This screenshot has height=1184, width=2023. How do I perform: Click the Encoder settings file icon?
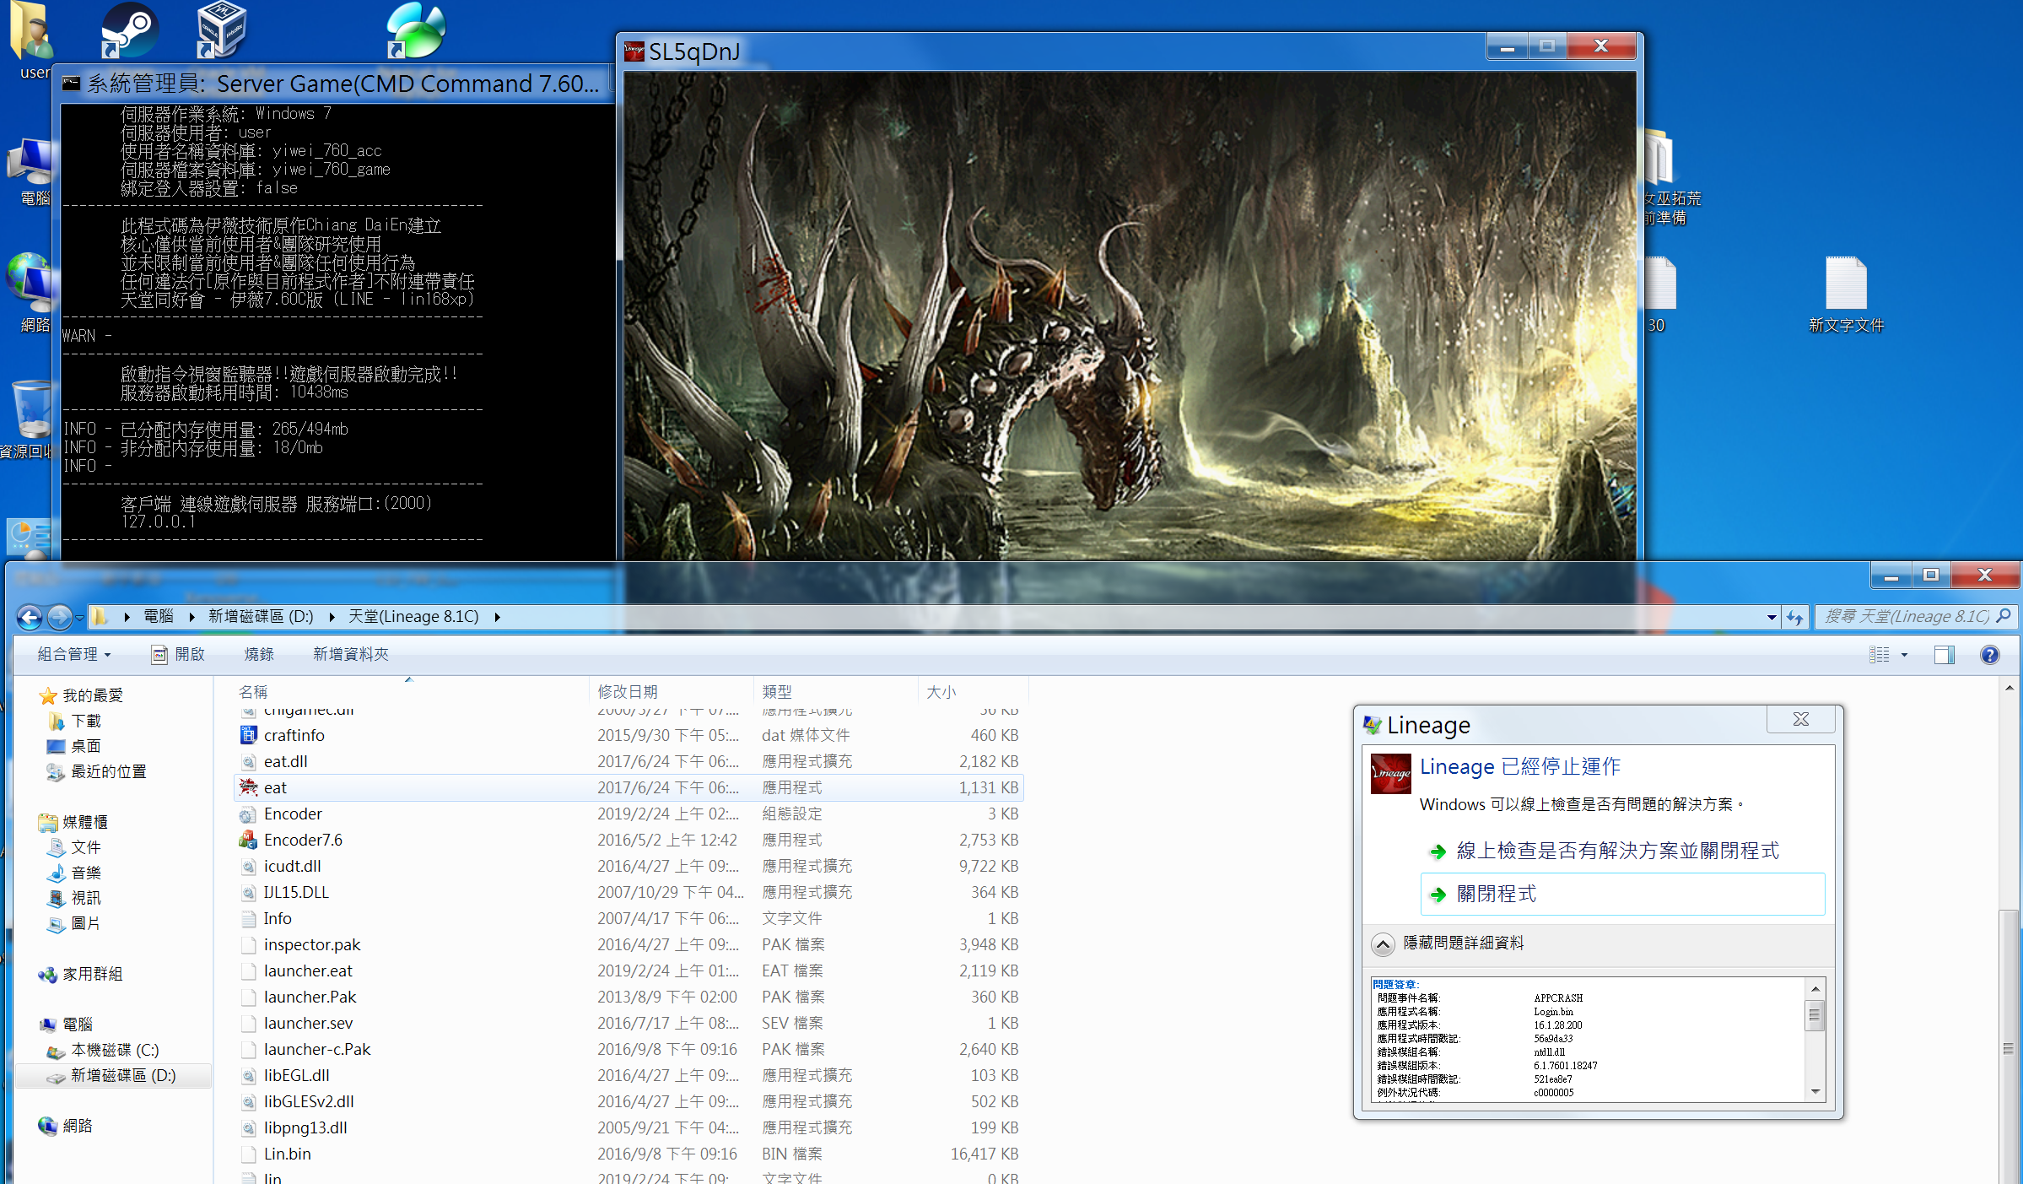tap(248, 814)
